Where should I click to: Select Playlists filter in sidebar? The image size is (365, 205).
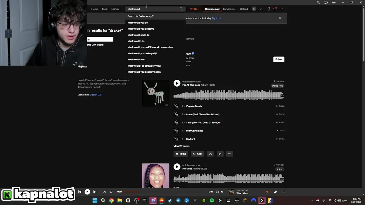click(x=82, y=67)
